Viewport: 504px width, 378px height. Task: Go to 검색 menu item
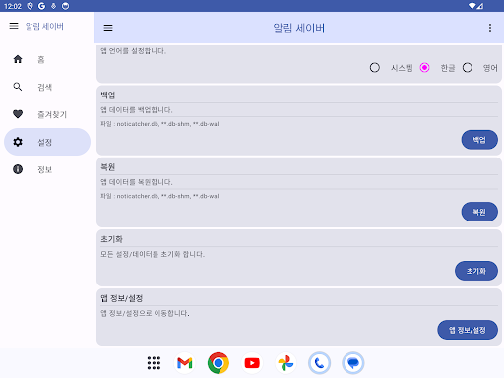click(47, 87)
